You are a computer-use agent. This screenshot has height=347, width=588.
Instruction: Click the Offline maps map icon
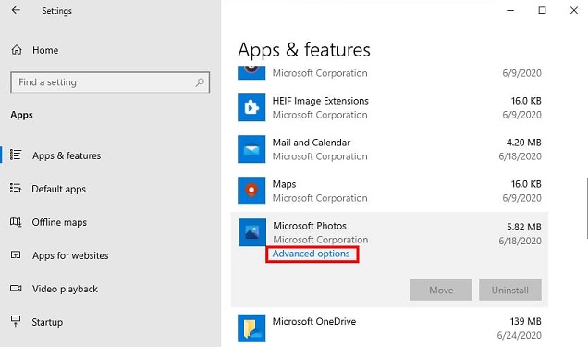tap(16, 222)
